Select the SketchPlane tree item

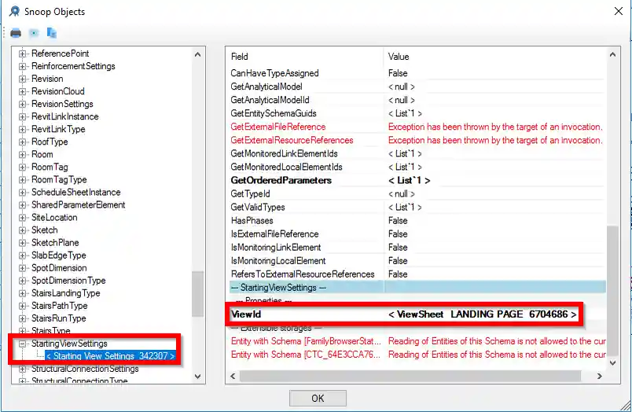coord(55,243)
